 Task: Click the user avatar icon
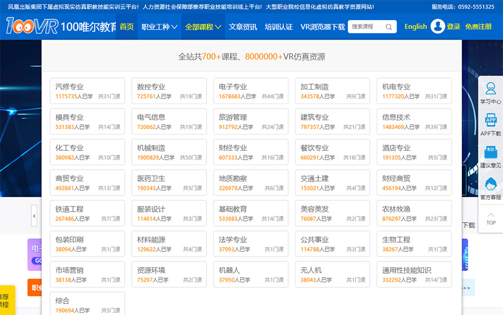click(x=437, y=27)
